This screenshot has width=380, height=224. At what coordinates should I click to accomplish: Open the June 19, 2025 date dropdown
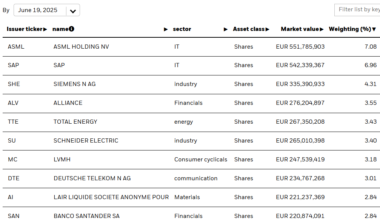pos(47,10)
